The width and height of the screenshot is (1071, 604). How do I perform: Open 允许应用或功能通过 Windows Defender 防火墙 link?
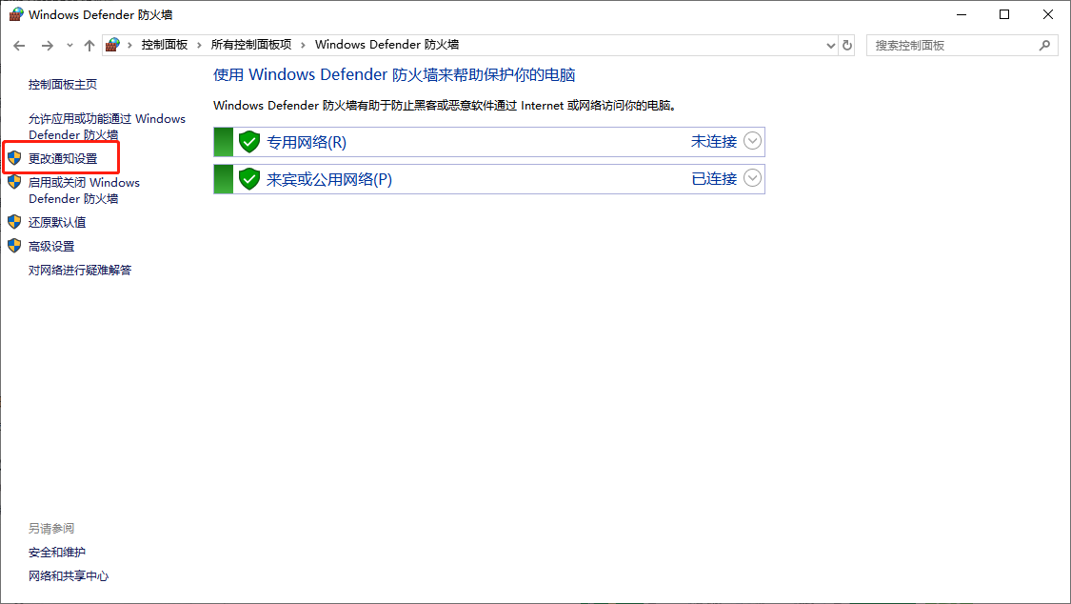(x=107, y=127)
